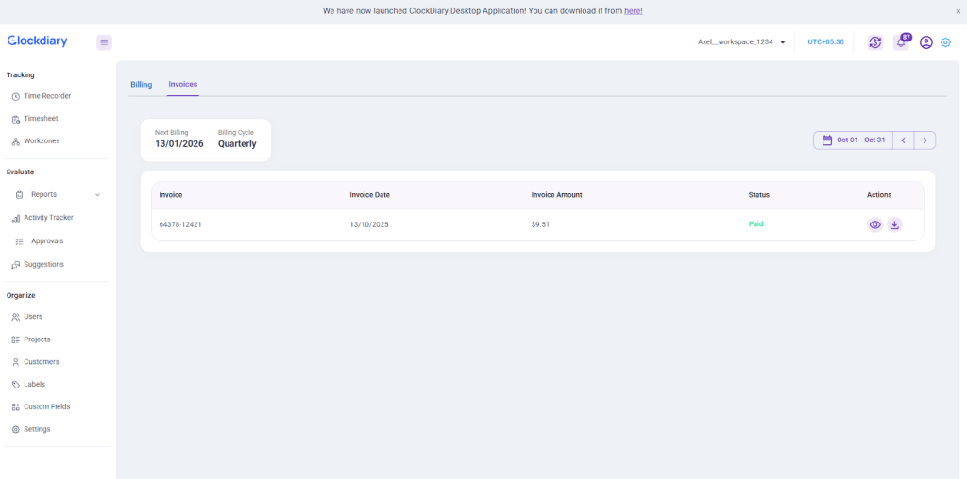The height and width of the screenshot is (479, 967).
Task: Open the Oct 01 - Oct 31 date picker
Action: [x=854, y=140]
